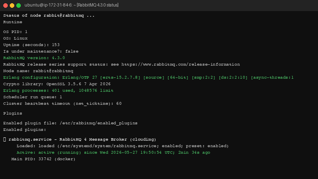Click the green maximize window button

click(x=18, y=5)
